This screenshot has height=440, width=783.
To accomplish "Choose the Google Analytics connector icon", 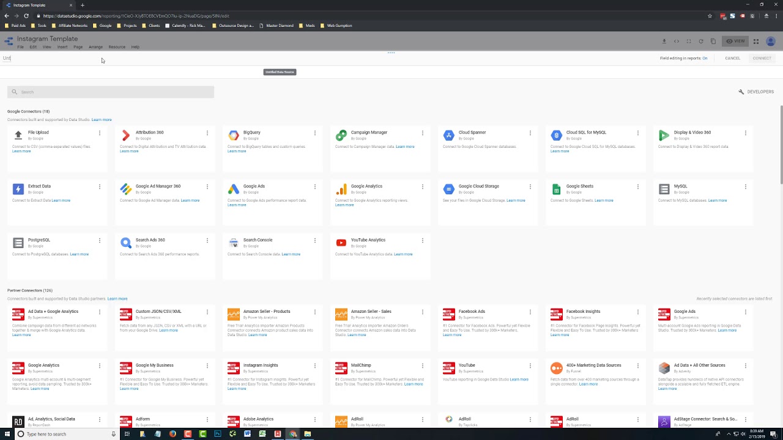I will click(341, 189).
